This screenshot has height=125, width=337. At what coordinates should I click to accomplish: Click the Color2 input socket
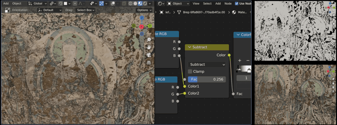185,93
